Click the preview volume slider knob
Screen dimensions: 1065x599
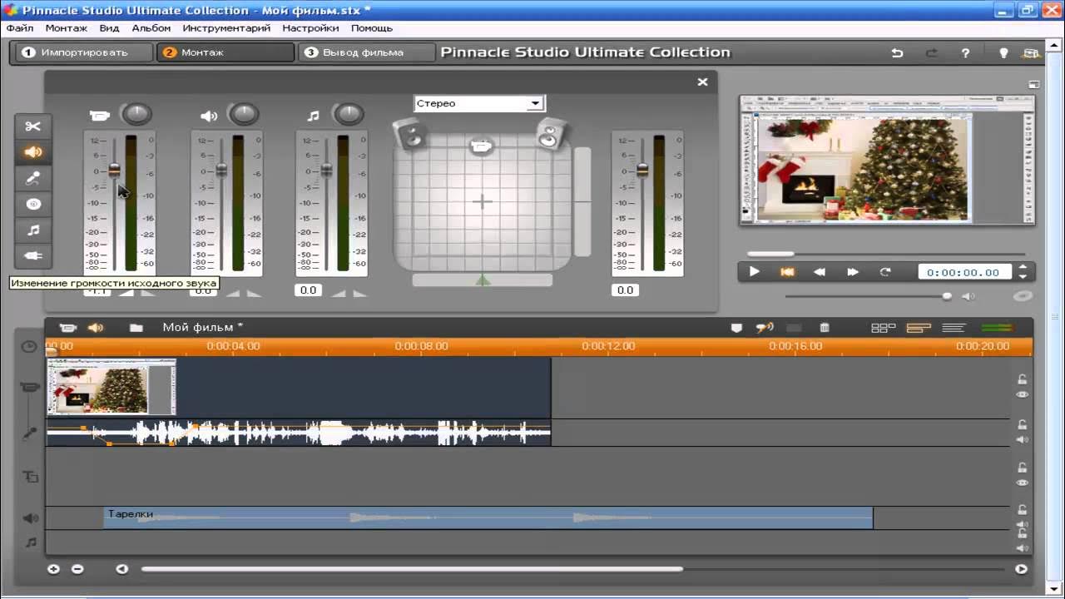click(x=947, y=296)
